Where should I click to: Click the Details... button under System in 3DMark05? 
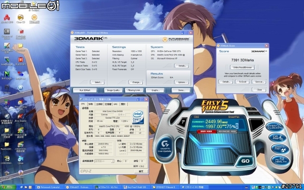click(181, 66)
